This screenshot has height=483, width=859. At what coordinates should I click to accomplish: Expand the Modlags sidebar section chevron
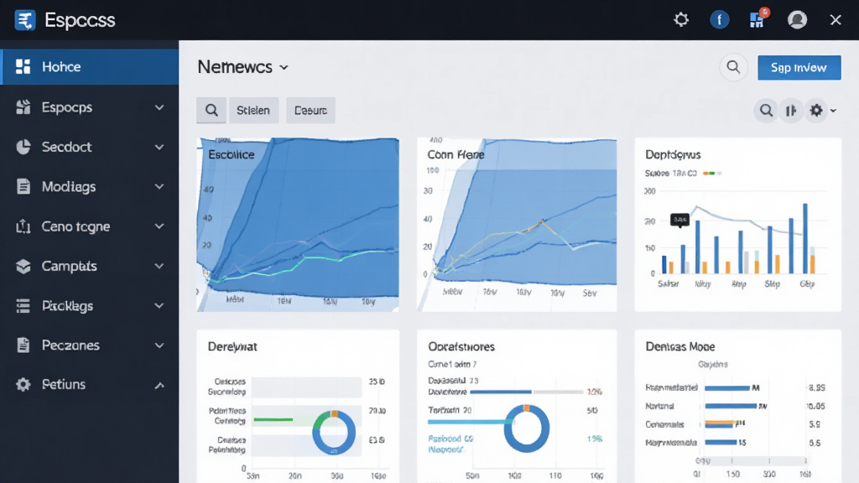[159, 187]
